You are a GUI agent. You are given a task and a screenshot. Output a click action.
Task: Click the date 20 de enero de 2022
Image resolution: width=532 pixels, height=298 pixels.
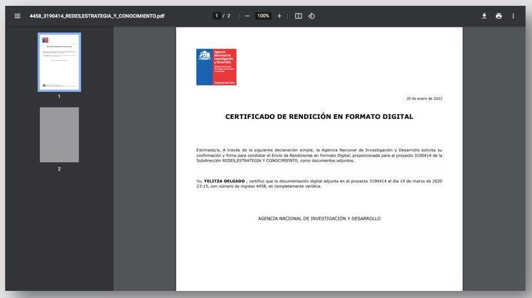(424, 98)
